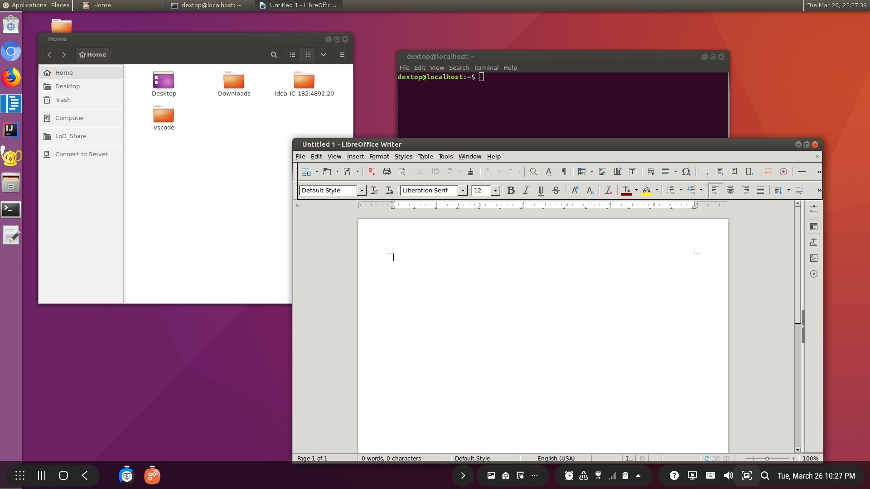Image resolution: width=870 pixels, height=489 pixels.
Task: Click the Italic formatting icon
Action: click(x=525, y=190)
